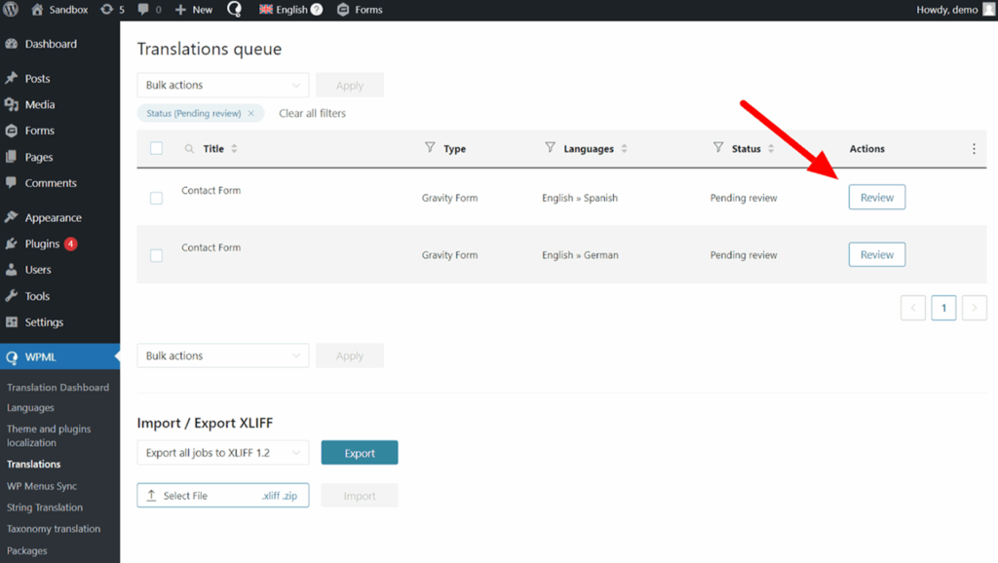This screenshot has width=998, height=563.
Task: Open Translation Dashboard in WPML submenu
Action: 58,388
